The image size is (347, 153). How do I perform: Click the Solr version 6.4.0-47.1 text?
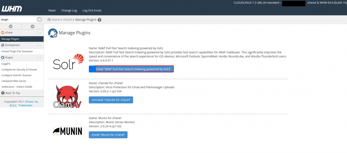point(102,60)
